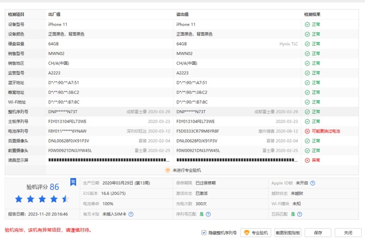Click factory rear camera serial DNL00628F0JK91P3V

point(69,141)
